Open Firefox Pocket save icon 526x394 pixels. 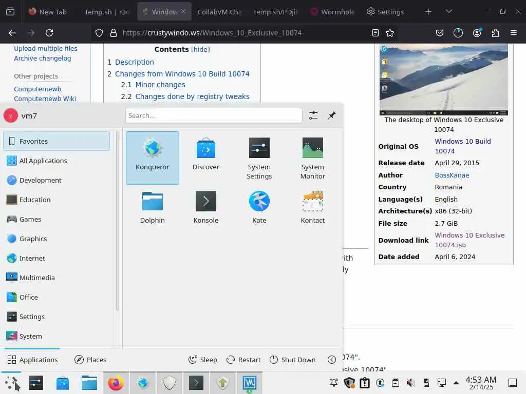click(440, 33)
